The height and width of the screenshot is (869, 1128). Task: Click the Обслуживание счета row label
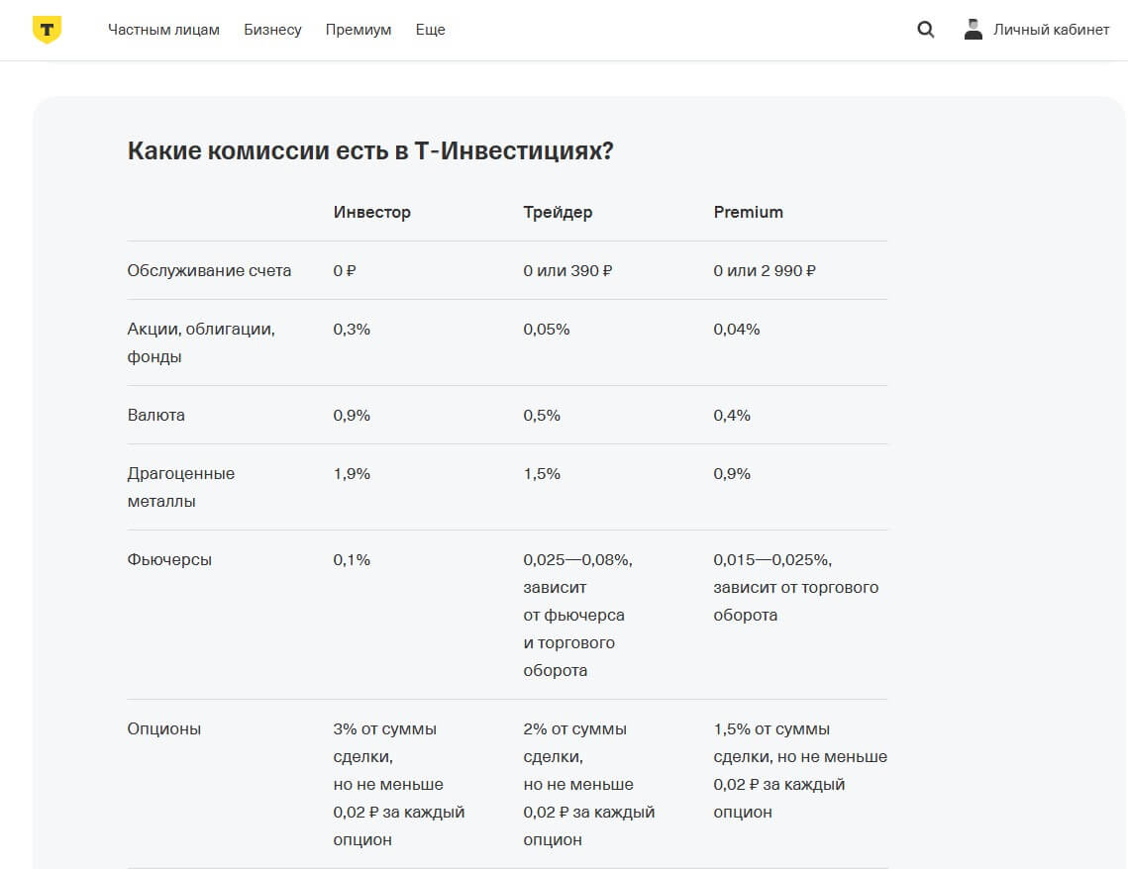209,270
